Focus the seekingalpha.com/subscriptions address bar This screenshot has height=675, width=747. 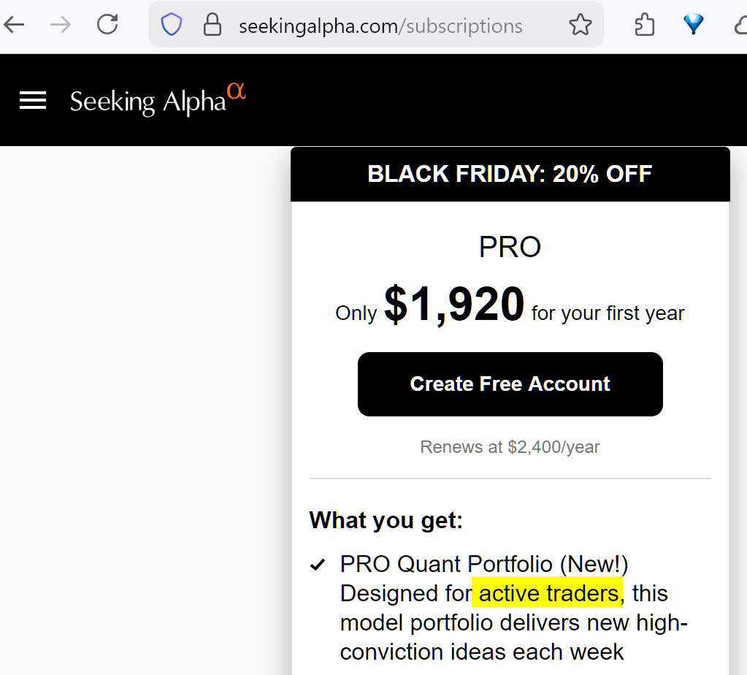pos(380,26)
